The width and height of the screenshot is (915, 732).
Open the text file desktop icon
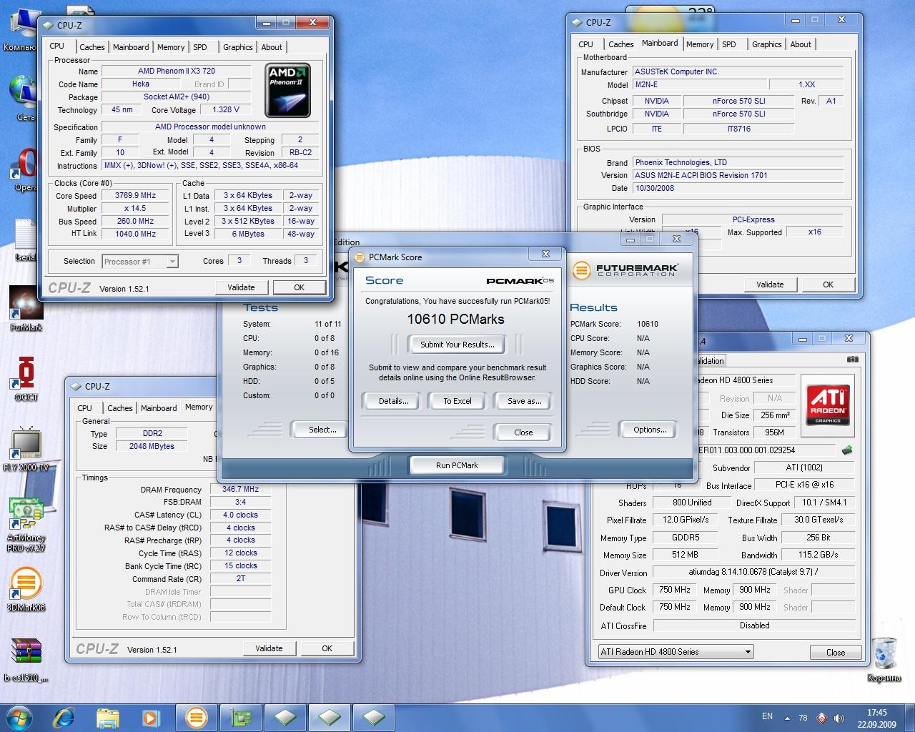pyautogui.click(x=25, y=240)
